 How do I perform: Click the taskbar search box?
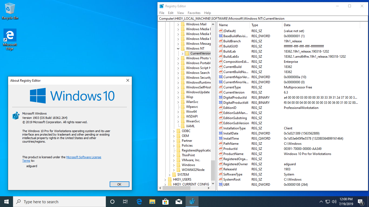59,202
